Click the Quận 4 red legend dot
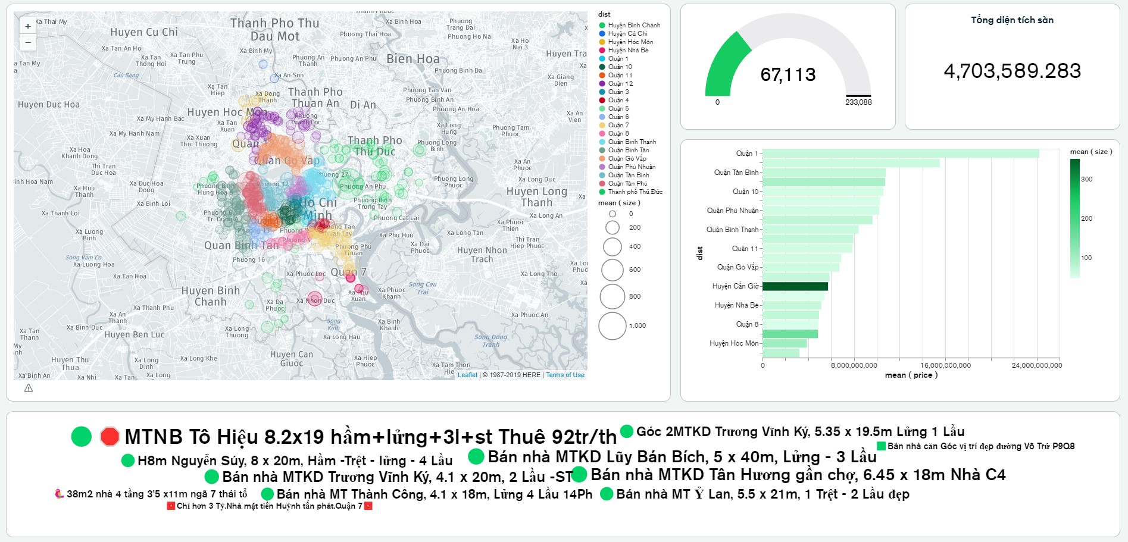Viewport: 1128px width, 542px height. [602, 101]
